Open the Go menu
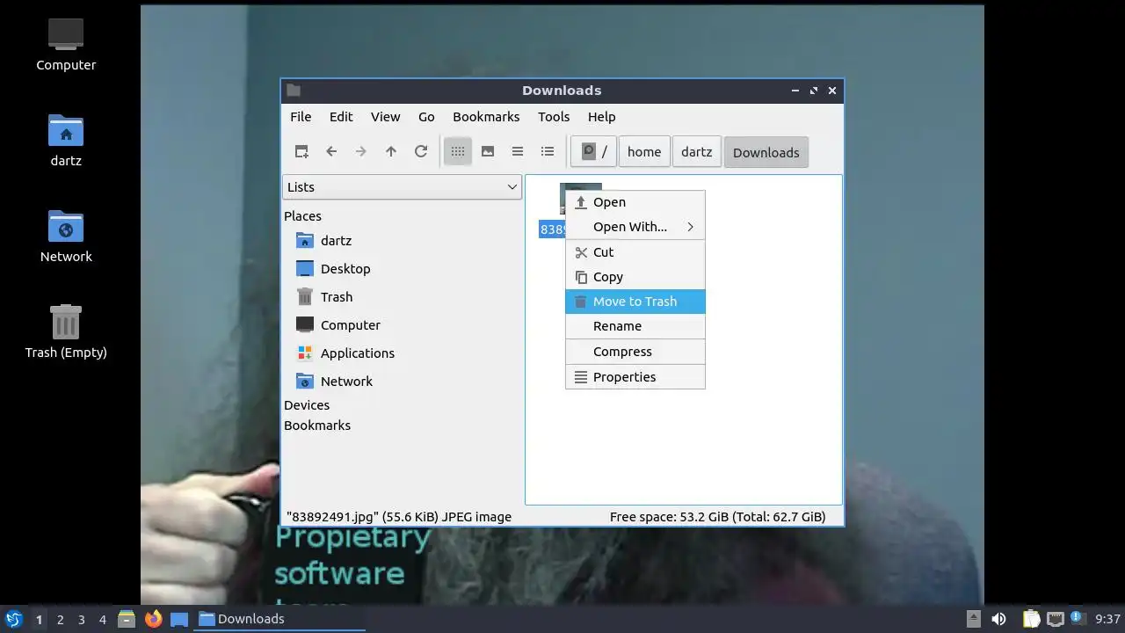 pos(426,117)
